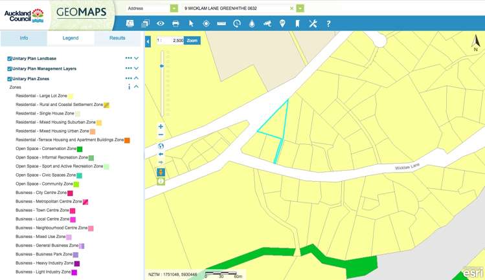
Task: Toggle Unitary Plan Zones checkbox
Action: [10, 79]
